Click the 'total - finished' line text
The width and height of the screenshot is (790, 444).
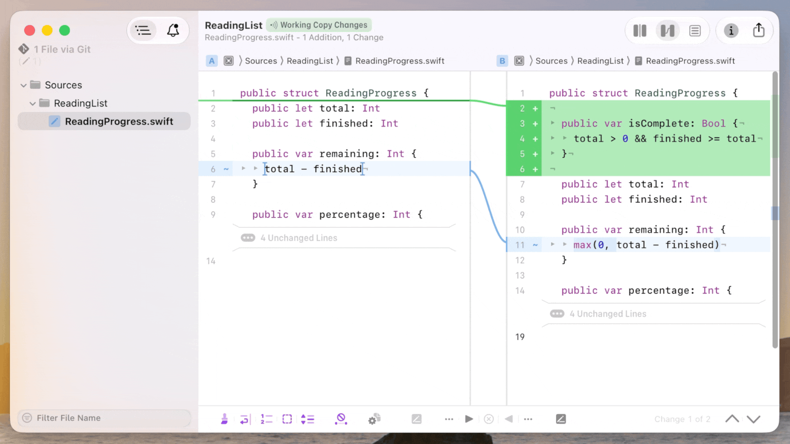pos(314,169)
